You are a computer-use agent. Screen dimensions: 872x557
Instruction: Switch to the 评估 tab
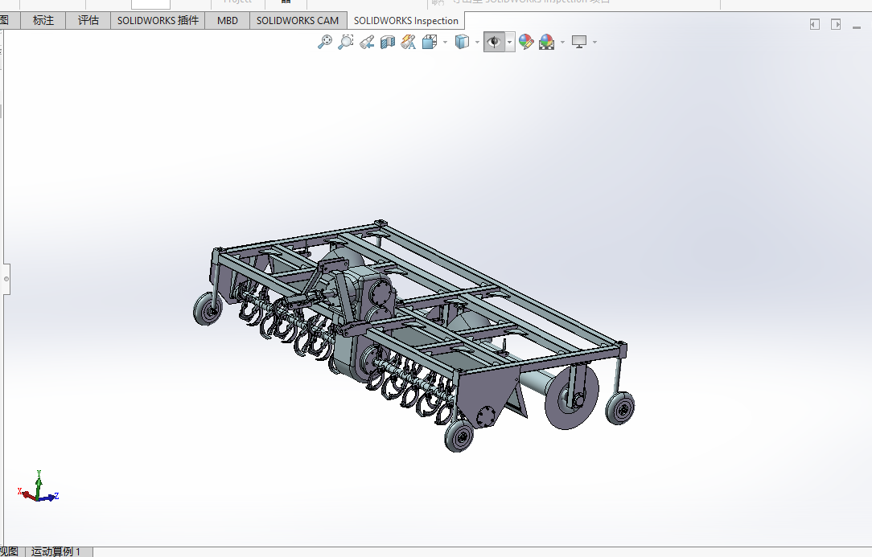click(88, 21)
